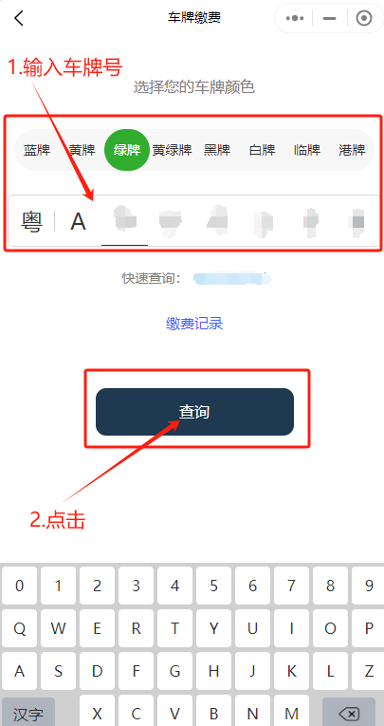This screenshot has height=726, width=384.
Task: Pick the 临牌 temporary plate option
Action: pos(307,150)
